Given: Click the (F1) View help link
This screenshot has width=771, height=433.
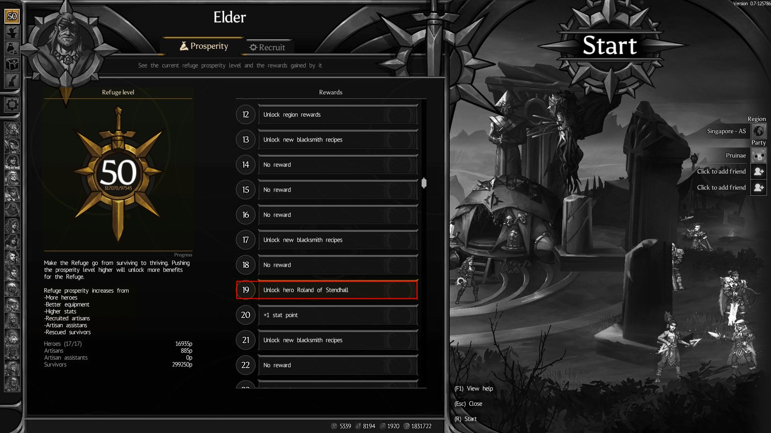Looking at the screenshot, I should point(473,388).
